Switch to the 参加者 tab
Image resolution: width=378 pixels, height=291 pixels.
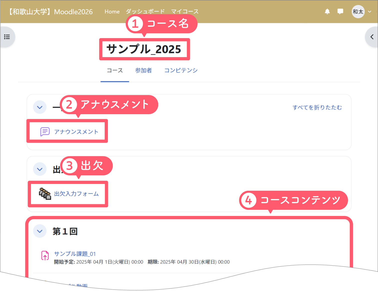pyautogui.click(x=143, y=71)
